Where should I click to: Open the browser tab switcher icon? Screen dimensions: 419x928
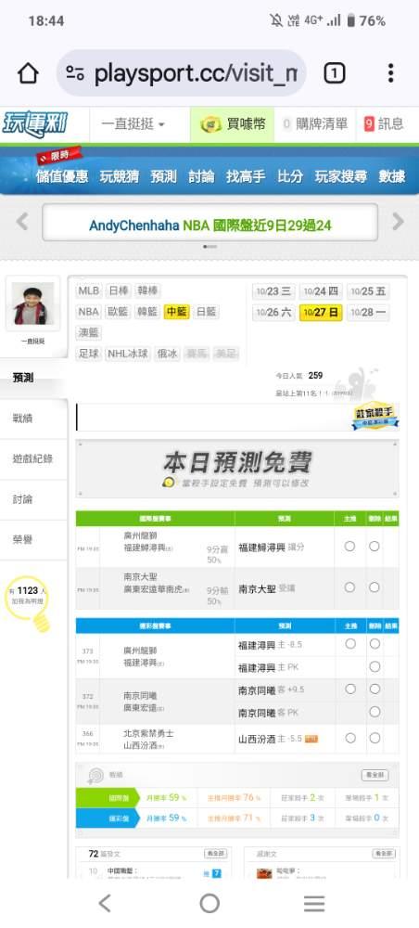(334, 73)
